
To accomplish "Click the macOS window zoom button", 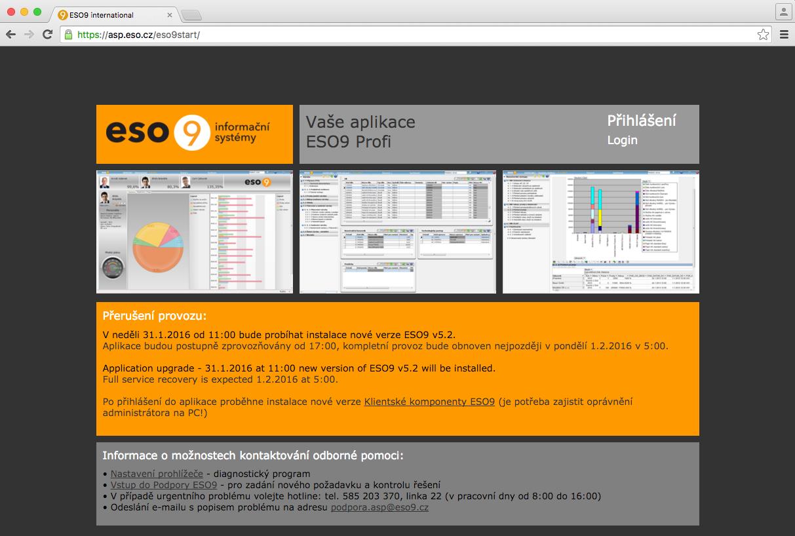I will [37, 12].
